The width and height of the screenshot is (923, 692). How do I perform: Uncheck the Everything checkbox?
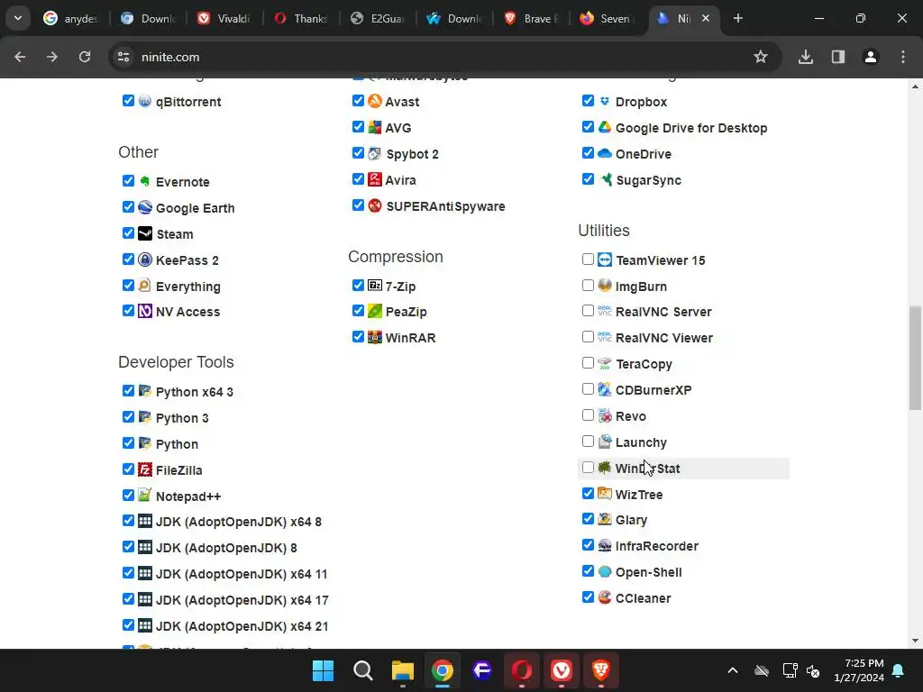[x=128, y=285]
